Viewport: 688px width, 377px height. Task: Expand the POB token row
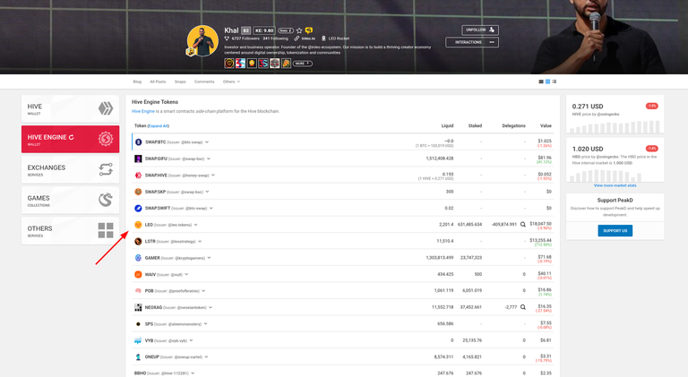click(x=203, y=291)
